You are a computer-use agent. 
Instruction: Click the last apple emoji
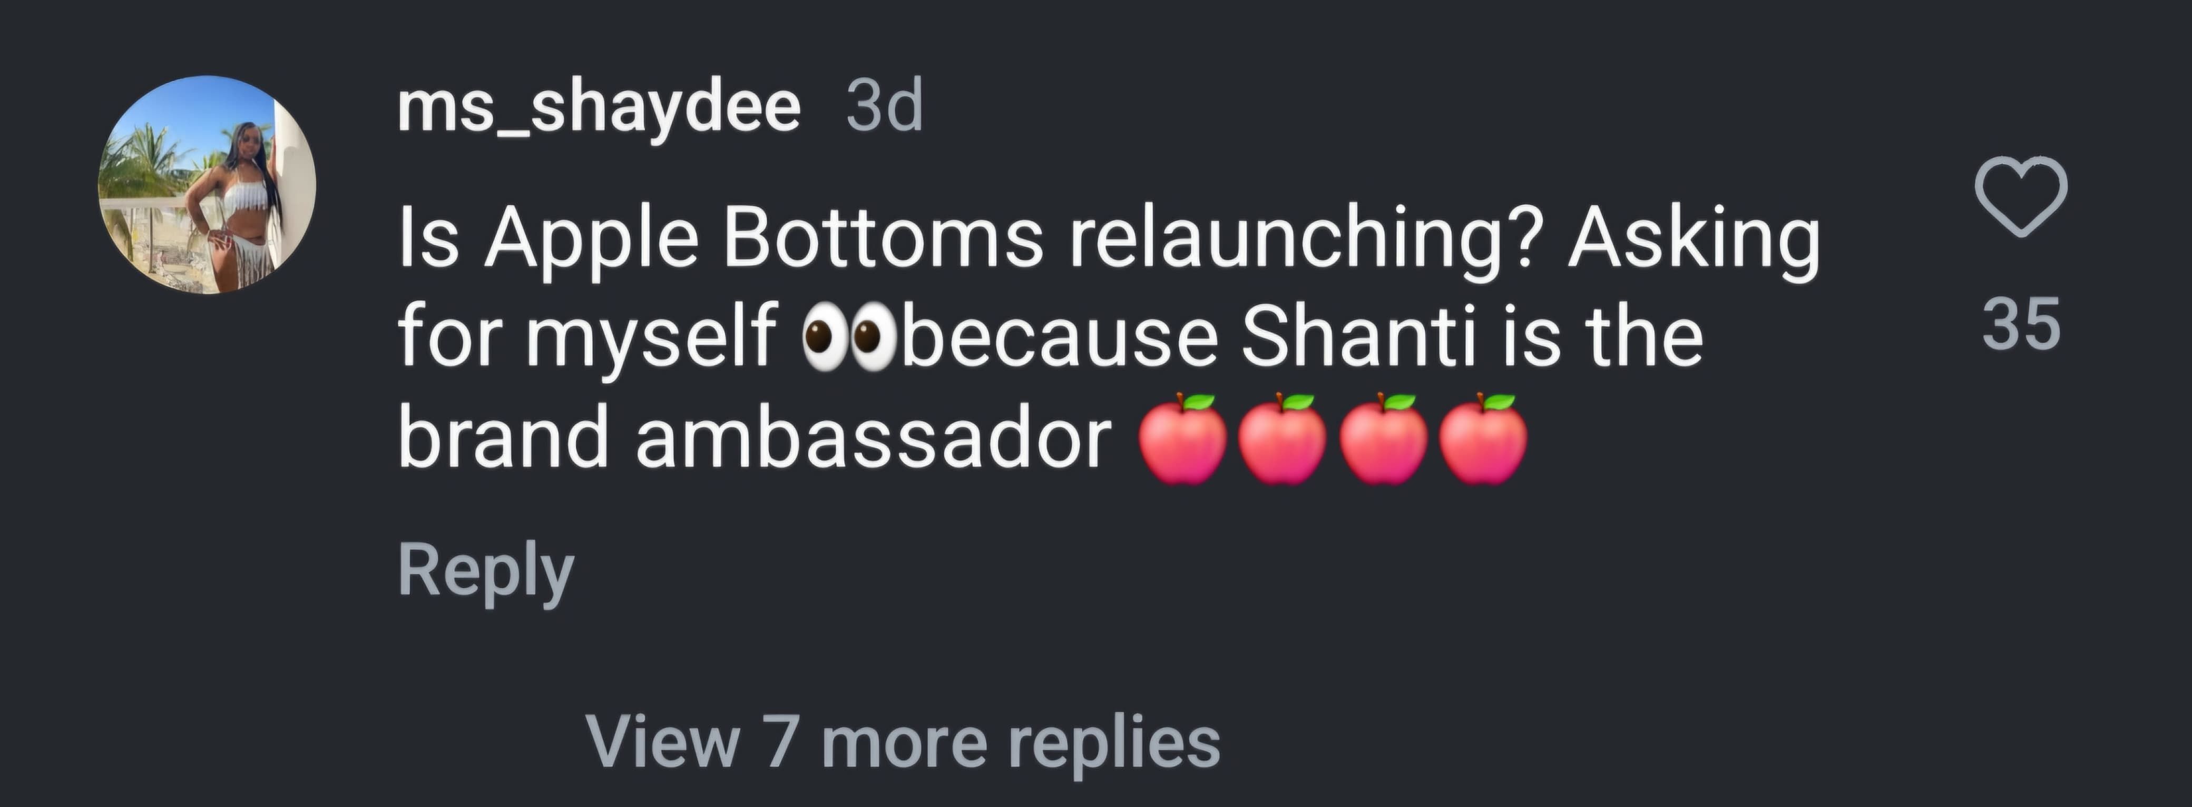click(1482, 439)
